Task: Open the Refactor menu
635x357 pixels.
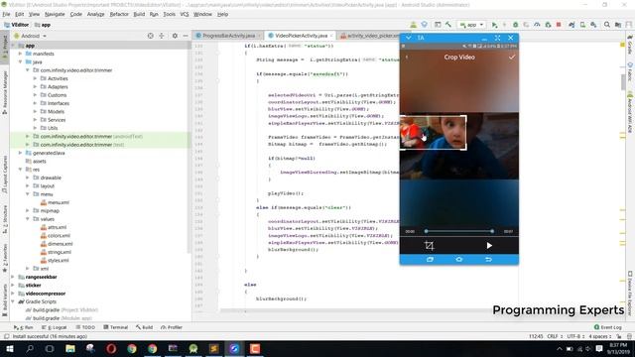Action: tap(119, 14)
